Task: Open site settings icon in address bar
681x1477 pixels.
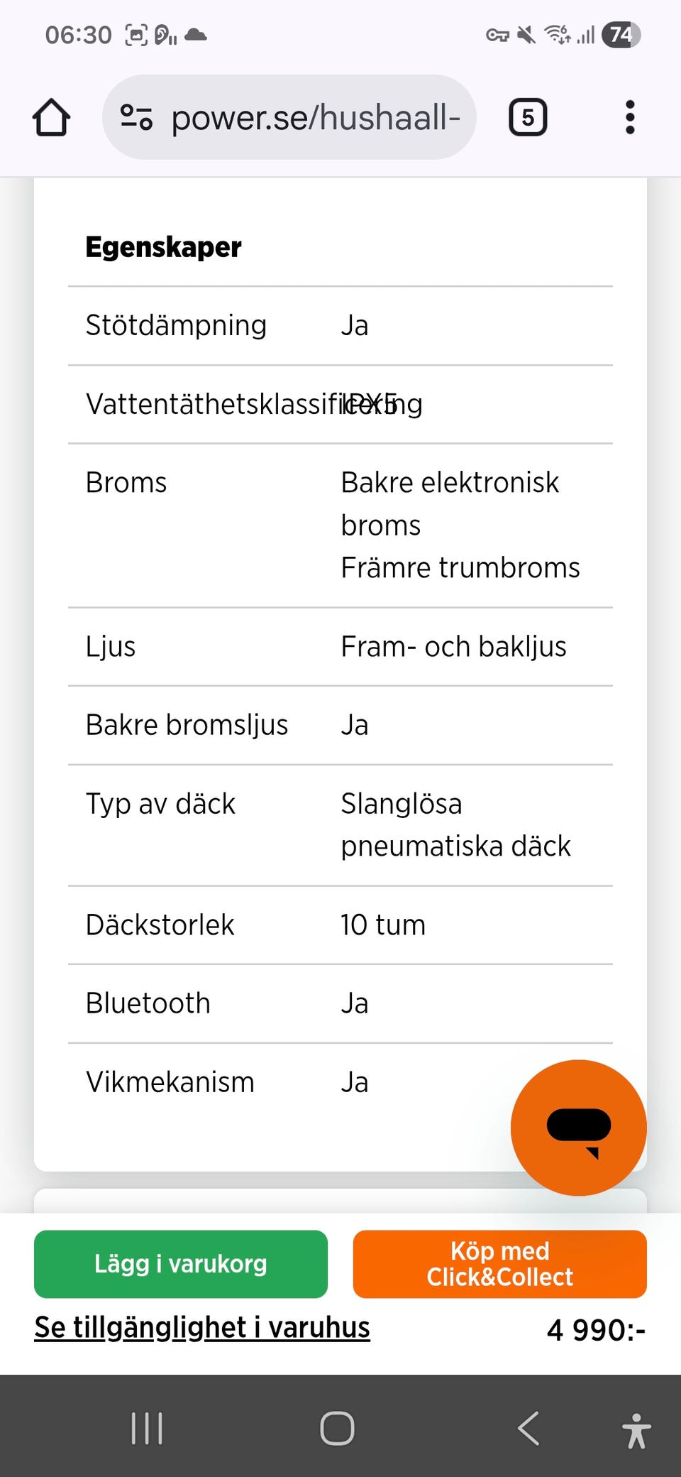Action: pyautogui.click(x=136, y=117)
